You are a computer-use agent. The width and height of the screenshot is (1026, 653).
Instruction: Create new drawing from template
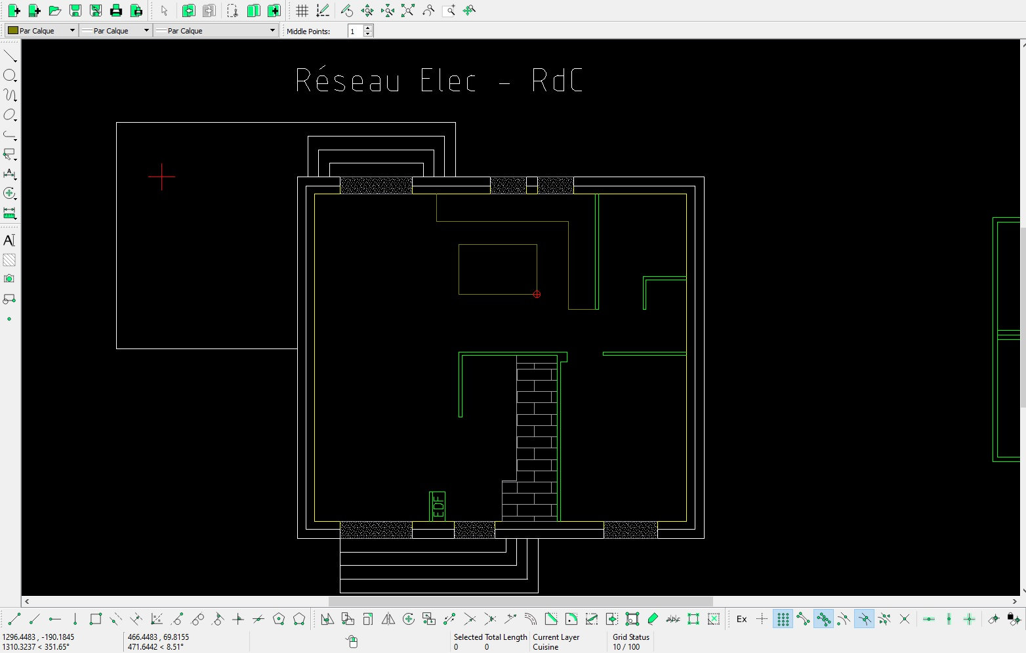tap(34, 11)
